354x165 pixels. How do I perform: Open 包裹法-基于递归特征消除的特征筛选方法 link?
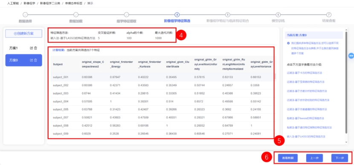click(309, 127)
